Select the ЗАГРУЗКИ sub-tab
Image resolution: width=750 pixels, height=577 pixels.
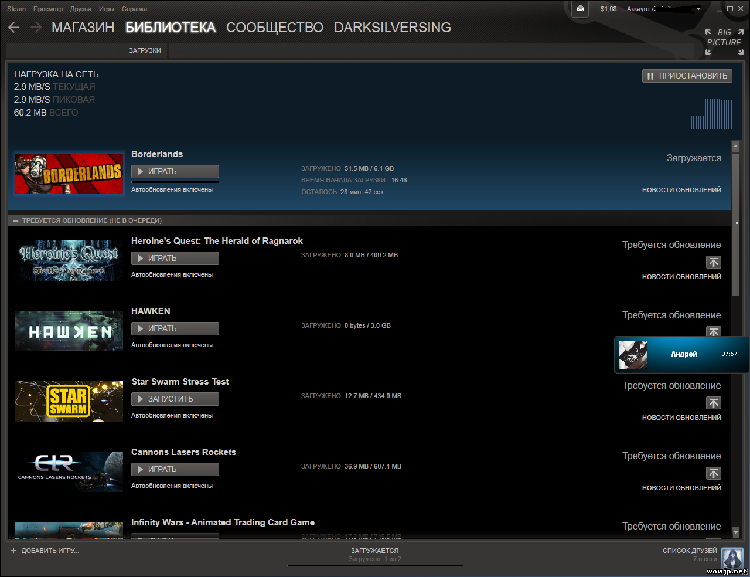pyautogui.click(x=145, y=50)
